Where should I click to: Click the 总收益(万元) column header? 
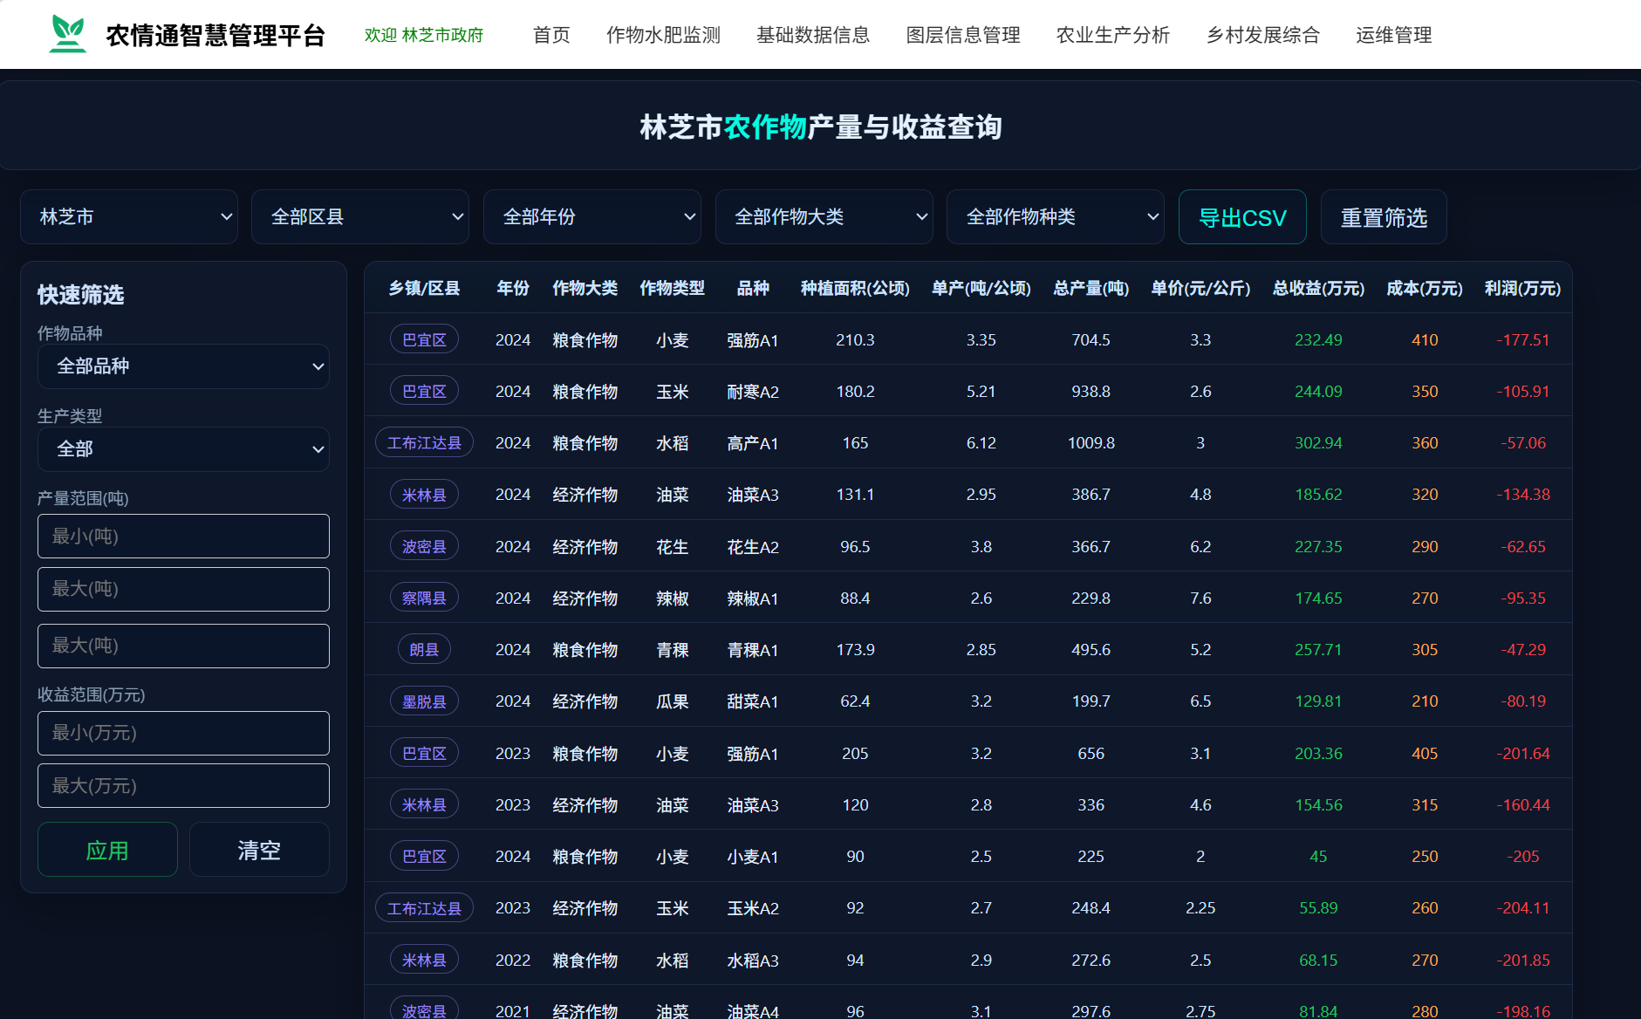[x=1318, y=288]
